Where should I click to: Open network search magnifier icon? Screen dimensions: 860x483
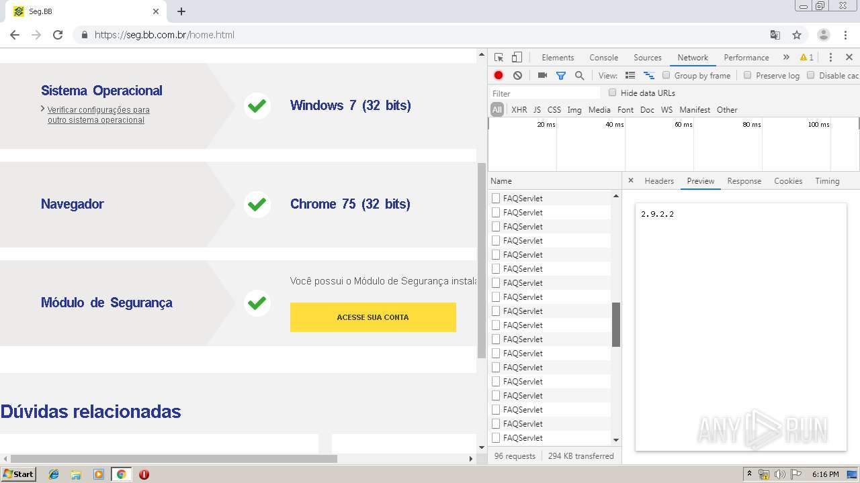pos(579,76)
